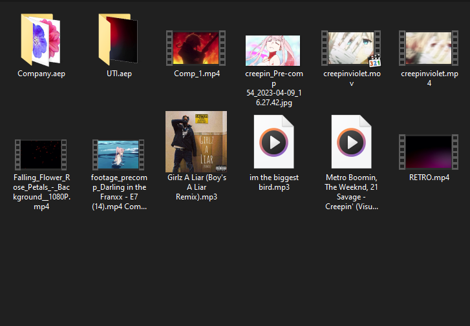The width and height of the screenshot is (470, 326).
Task: Click the 'Metro Boomin, The Weeknd, 21 Savage' label
Action: (x=351, y=192)
